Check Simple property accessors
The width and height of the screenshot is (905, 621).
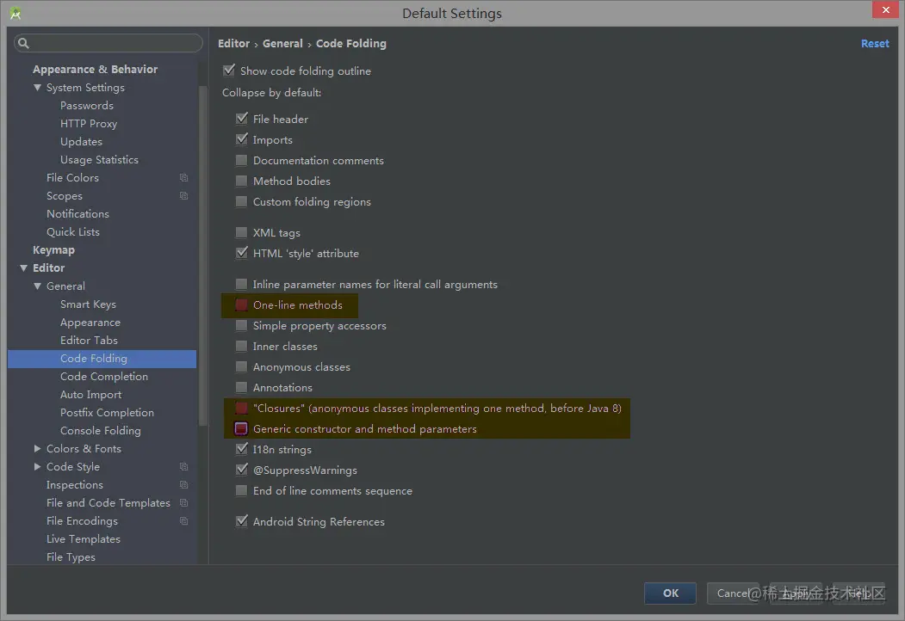241,326
